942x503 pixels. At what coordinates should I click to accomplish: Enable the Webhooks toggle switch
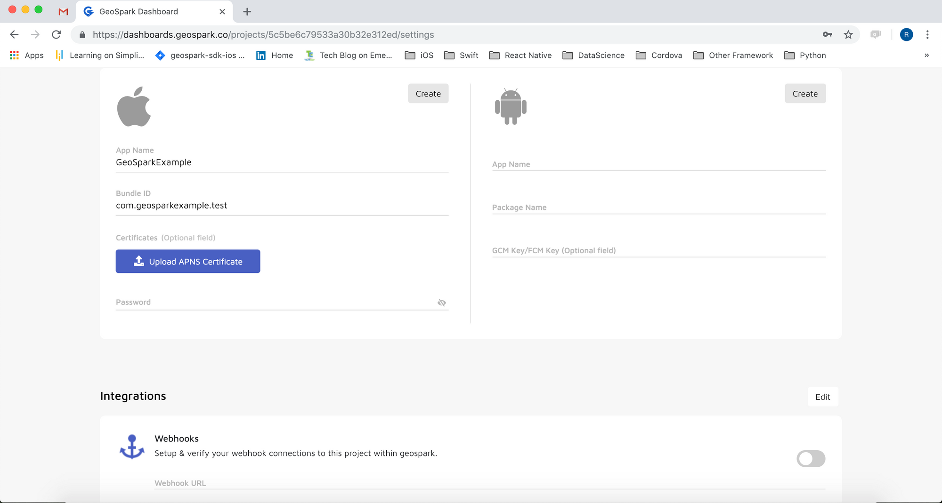[811, 459]
